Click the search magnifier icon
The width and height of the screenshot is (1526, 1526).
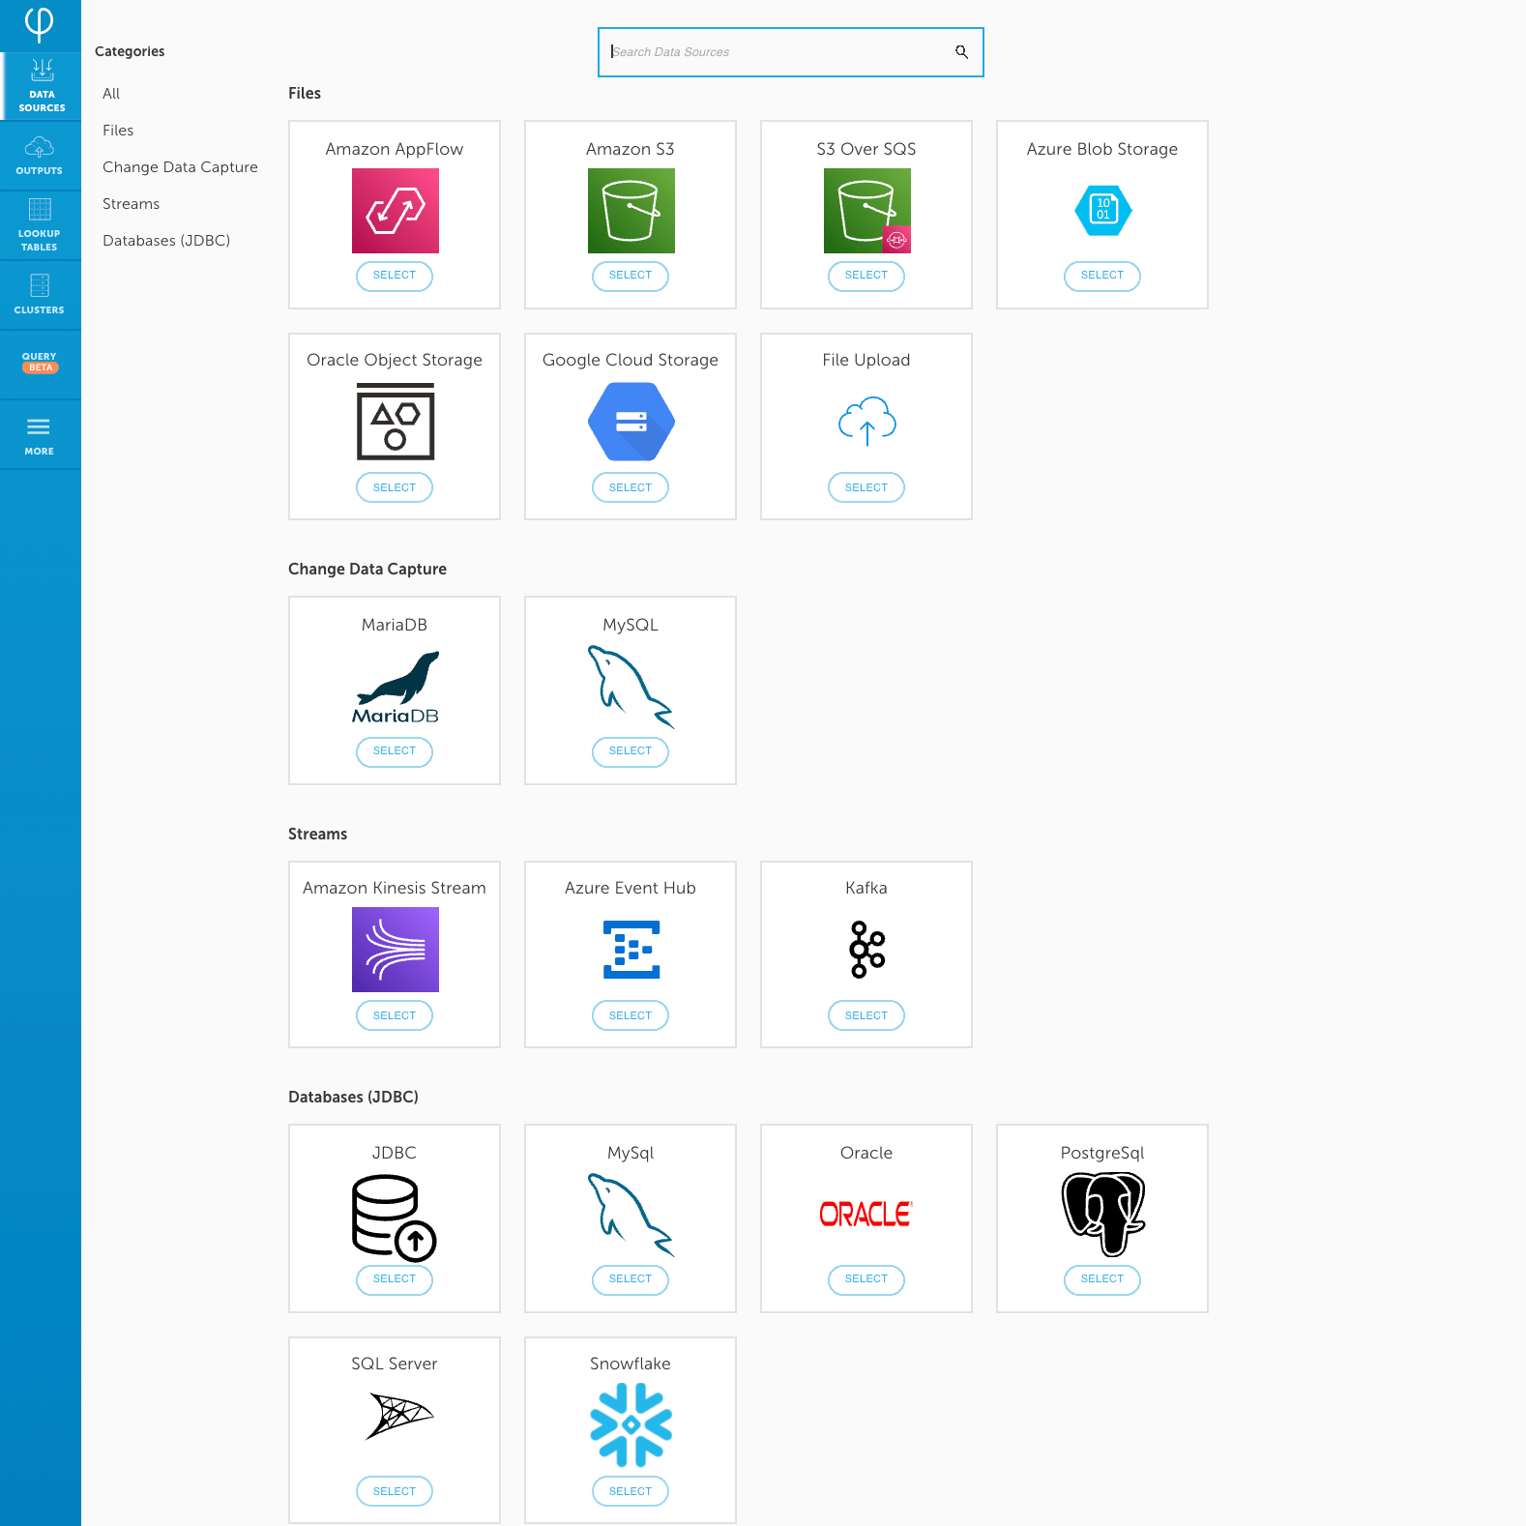click(x=961, y=52)
